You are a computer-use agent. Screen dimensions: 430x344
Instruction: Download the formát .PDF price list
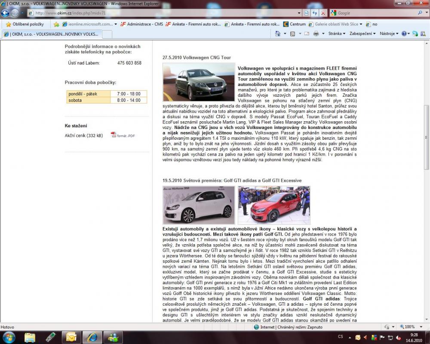click(x=126, y=136)
